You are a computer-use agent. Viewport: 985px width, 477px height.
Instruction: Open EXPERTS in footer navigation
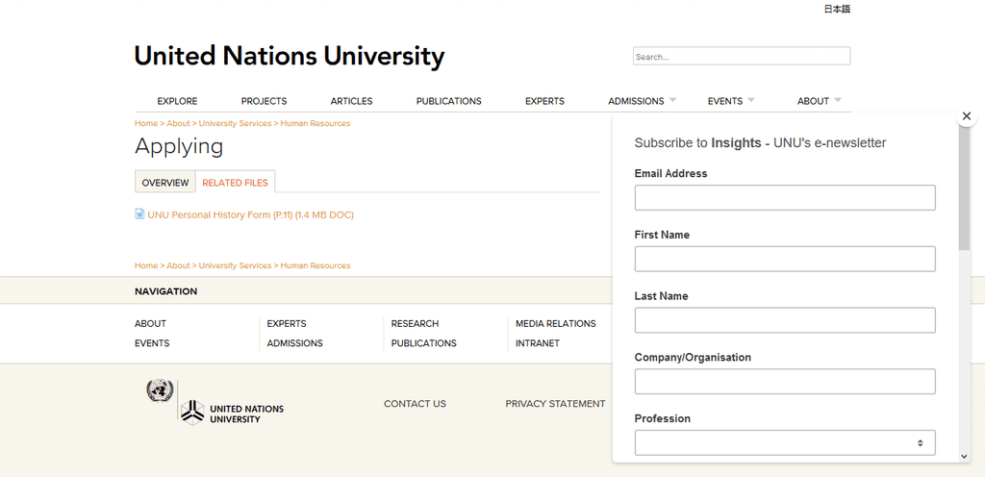287,324
